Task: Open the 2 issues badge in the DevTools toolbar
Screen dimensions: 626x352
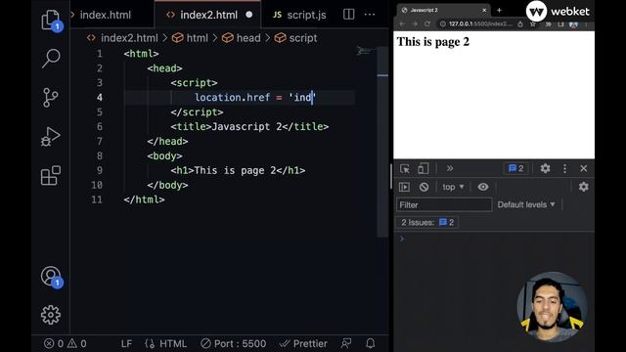Action: [x=515, y=168]
